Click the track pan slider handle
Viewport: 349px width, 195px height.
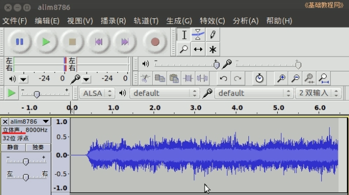coord(26,177)
